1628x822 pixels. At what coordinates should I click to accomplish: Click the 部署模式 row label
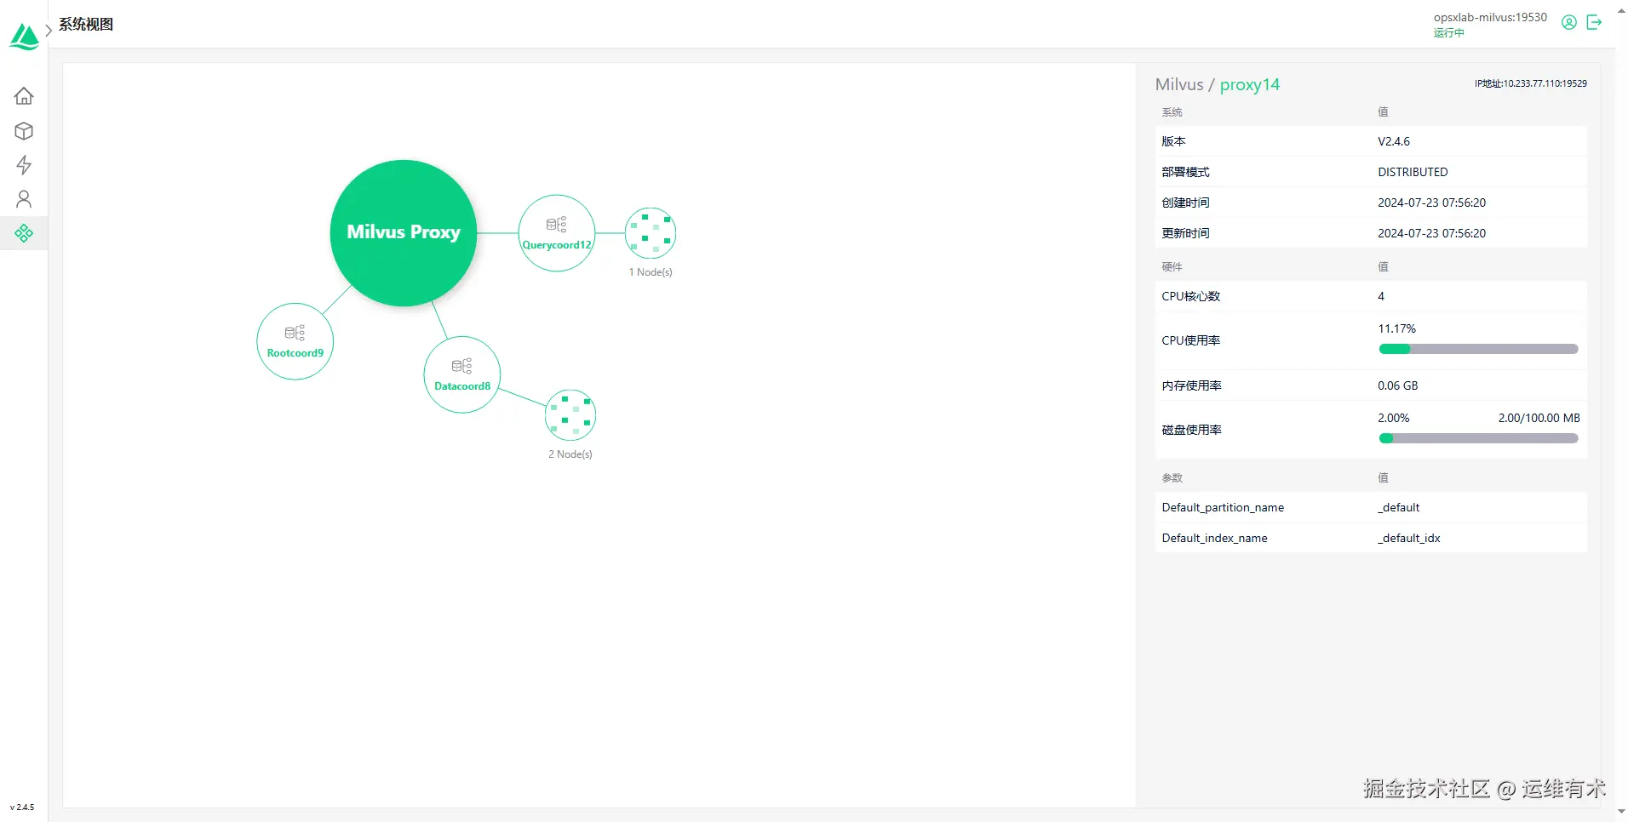click(x=1185, y=172)
